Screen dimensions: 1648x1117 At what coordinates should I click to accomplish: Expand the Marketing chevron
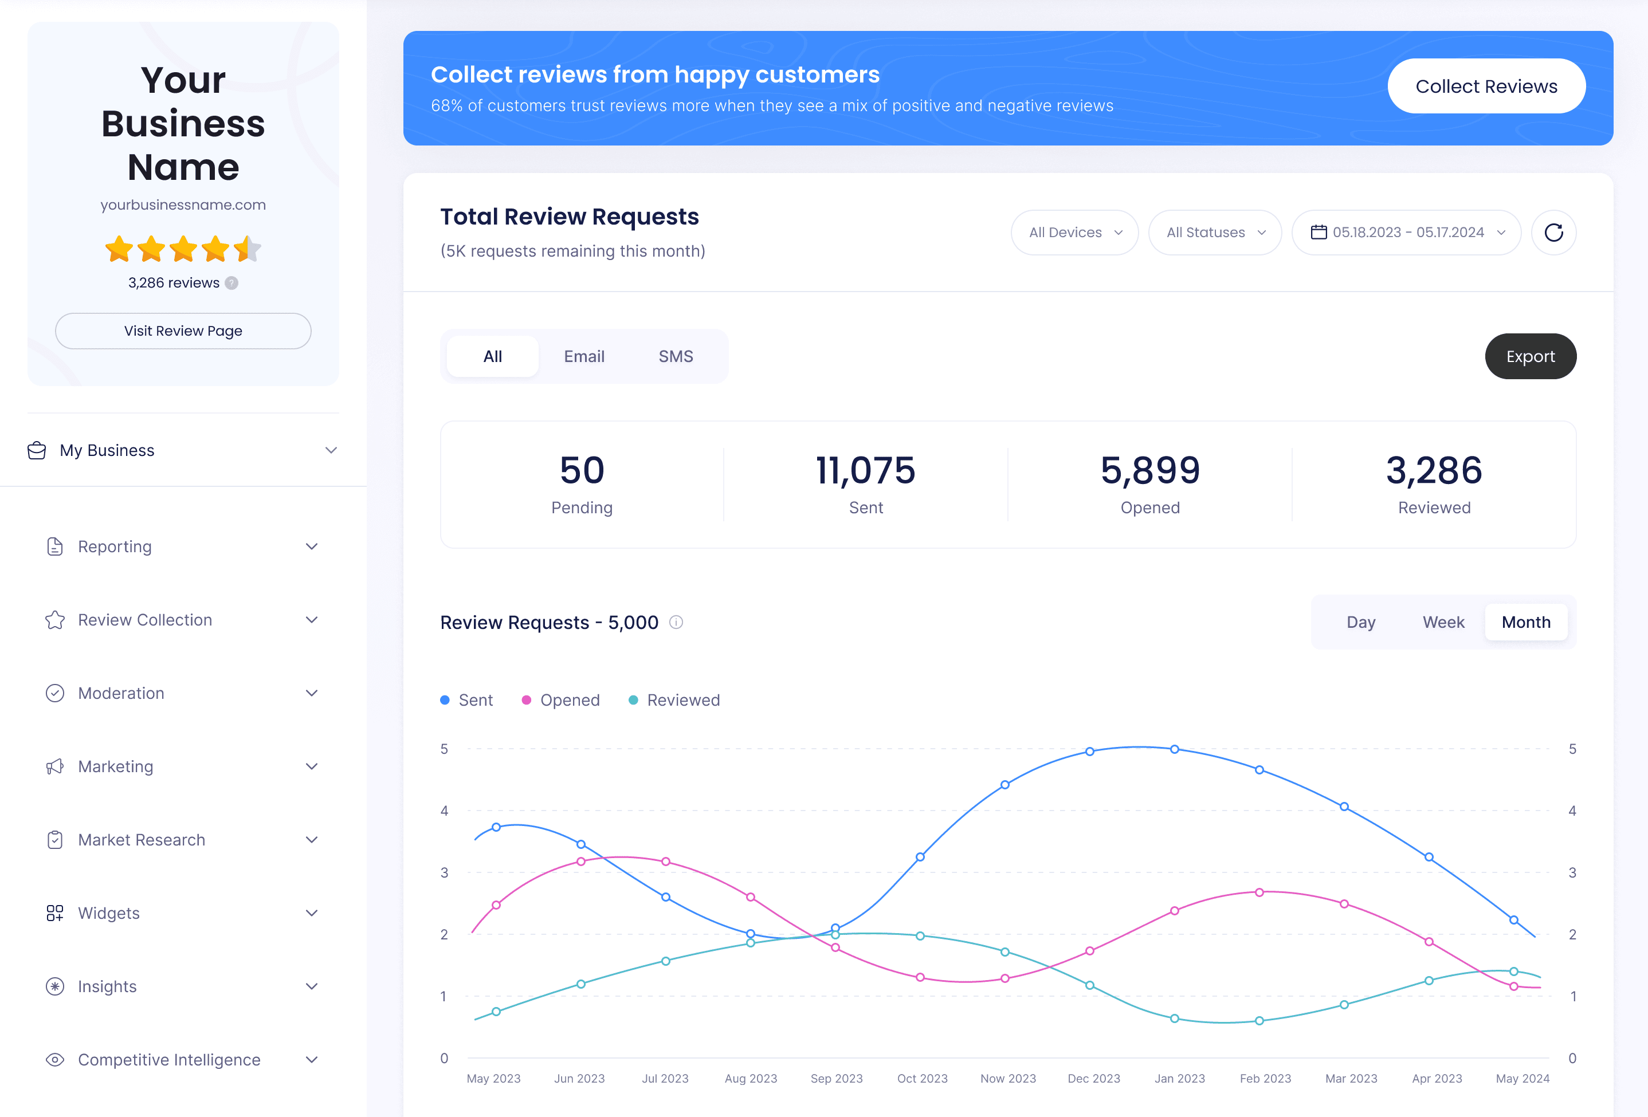[311, 767]
